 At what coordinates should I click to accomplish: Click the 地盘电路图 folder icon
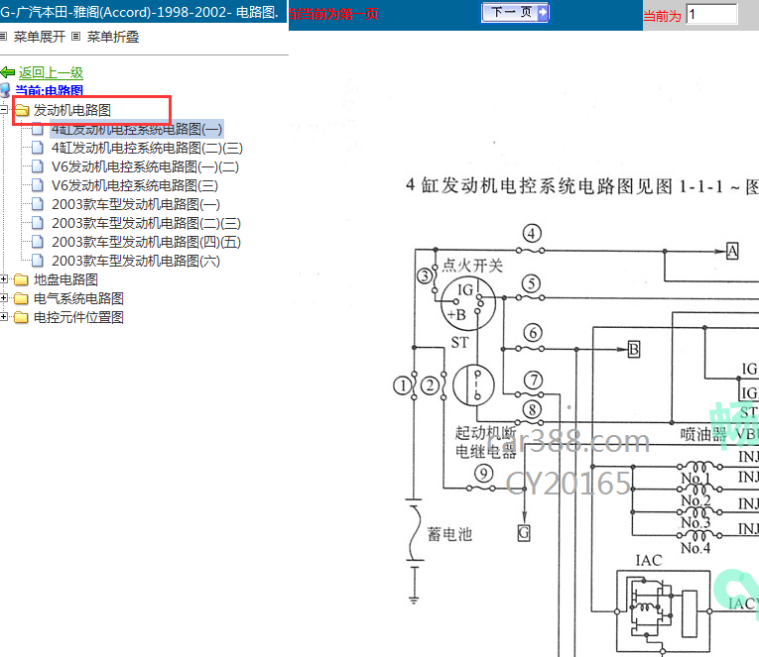point(21,279)
